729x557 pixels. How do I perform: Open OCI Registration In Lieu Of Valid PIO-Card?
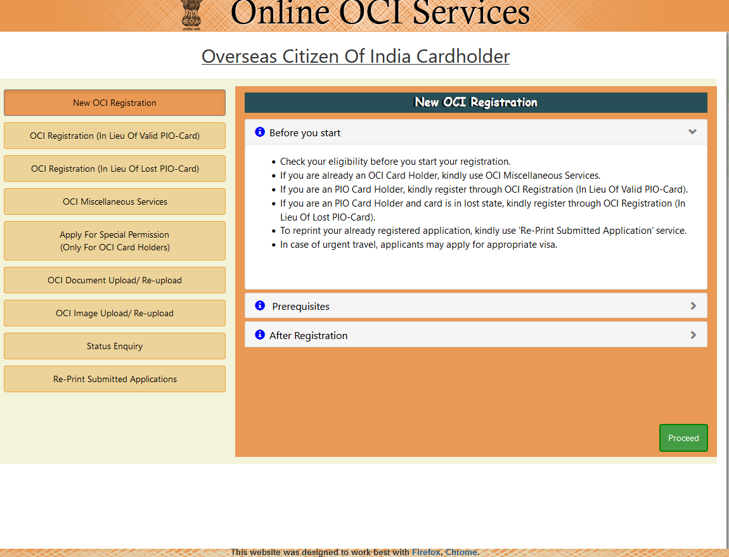click(x=114, y=136)
